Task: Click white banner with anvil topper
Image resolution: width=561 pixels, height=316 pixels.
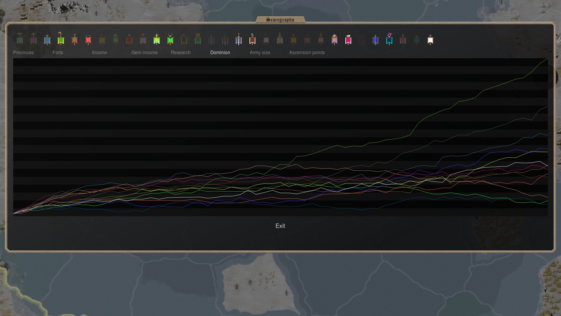Action: [430, 39]
